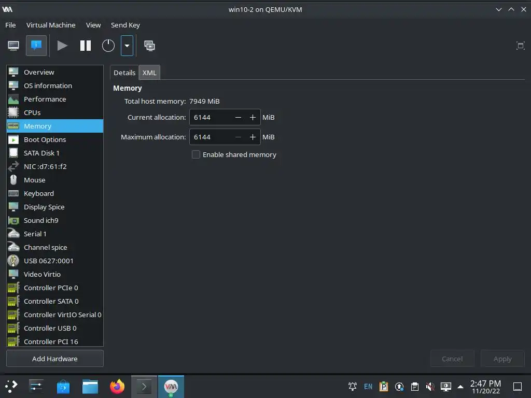The width and height of the screenshot is (531, 398).
Task: Shut down the virtual machine power icon
Action: pyautogui.click(x=108, y=46)
